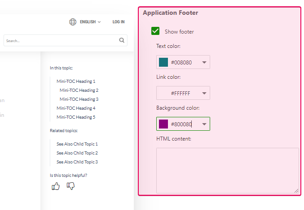The width and height of the screenshot is (304, 210).
Task: Click the thumbs down not helpful icon
Action: (70, 186)
